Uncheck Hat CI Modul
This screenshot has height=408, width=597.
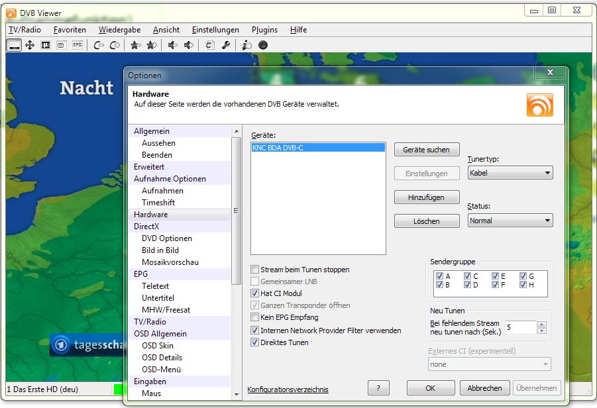coord(254,293)
